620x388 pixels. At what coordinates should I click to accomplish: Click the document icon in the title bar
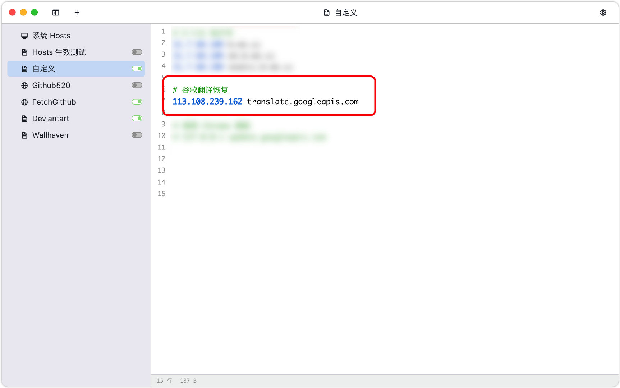(x=326, y=12)
